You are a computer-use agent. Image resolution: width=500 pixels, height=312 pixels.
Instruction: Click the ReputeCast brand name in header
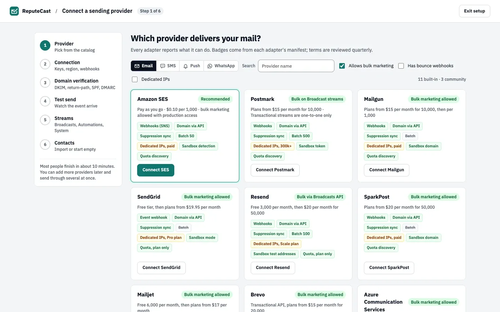36,11
